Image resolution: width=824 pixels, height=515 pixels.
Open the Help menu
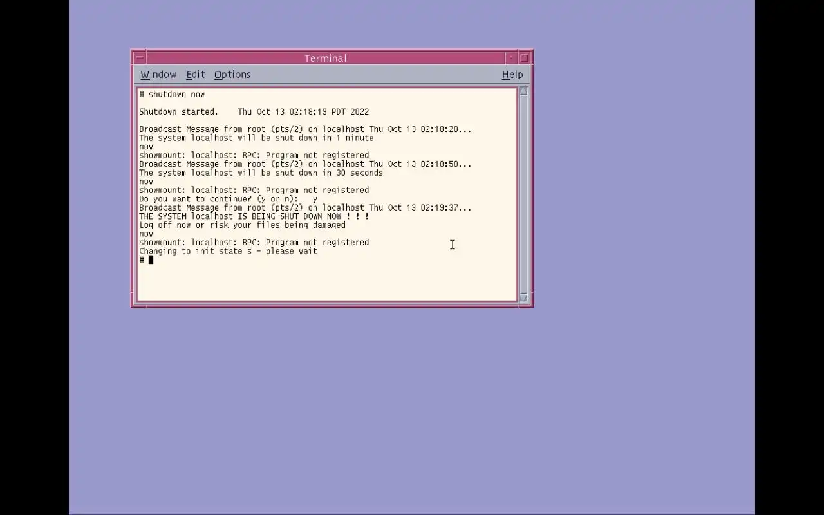point(512,75)
